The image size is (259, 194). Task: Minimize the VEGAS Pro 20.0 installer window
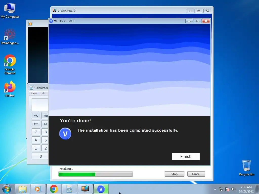point(189,21)
